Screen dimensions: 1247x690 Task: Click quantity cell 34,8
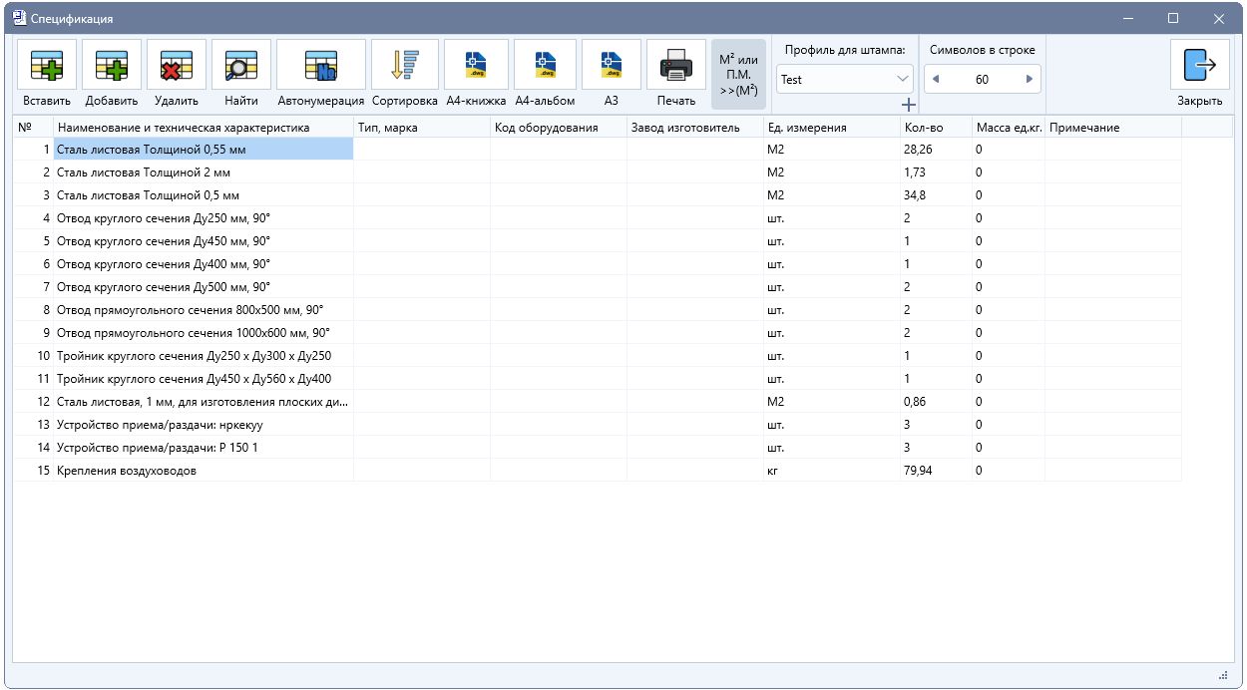936,195
